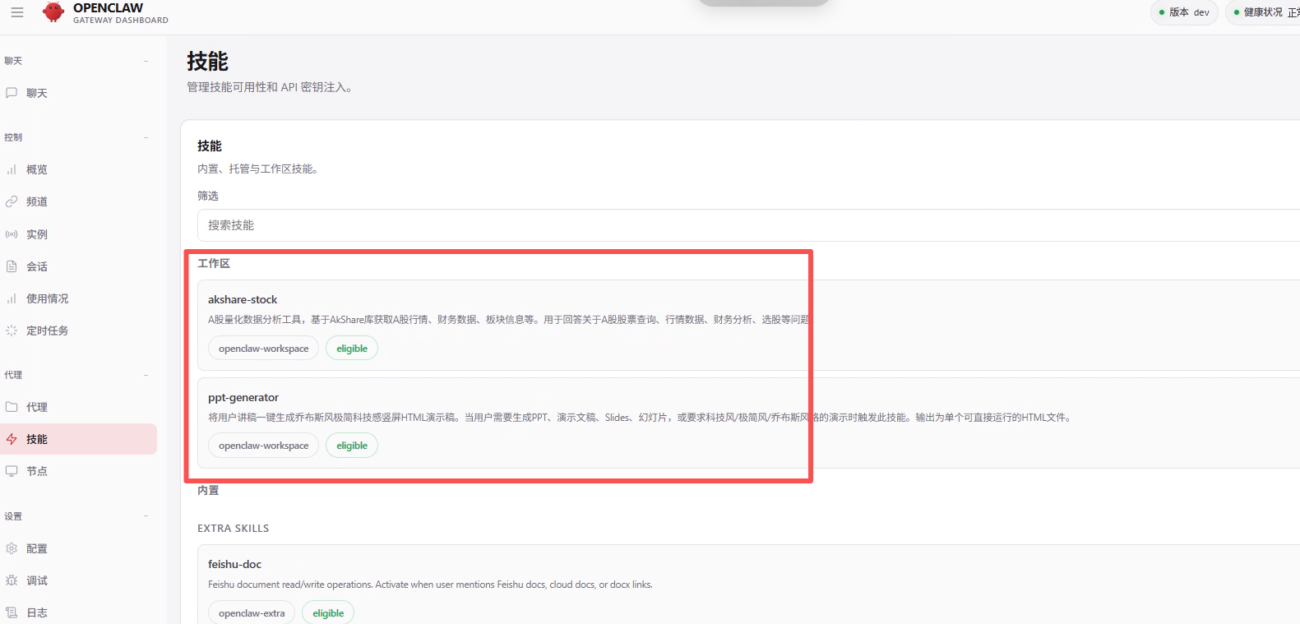Open the 实例 page
The height and width of the screenshot is (624, 1300).
tap(78, 234)
